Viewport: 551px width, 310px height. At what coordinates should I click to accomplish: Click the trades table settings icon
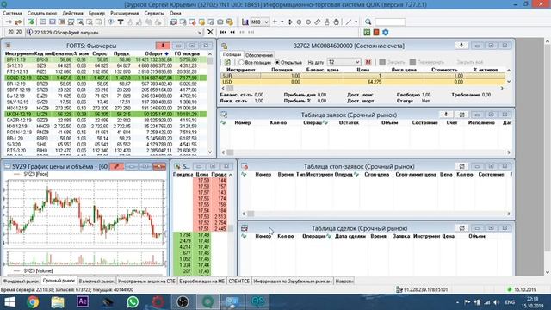[461, 228]
